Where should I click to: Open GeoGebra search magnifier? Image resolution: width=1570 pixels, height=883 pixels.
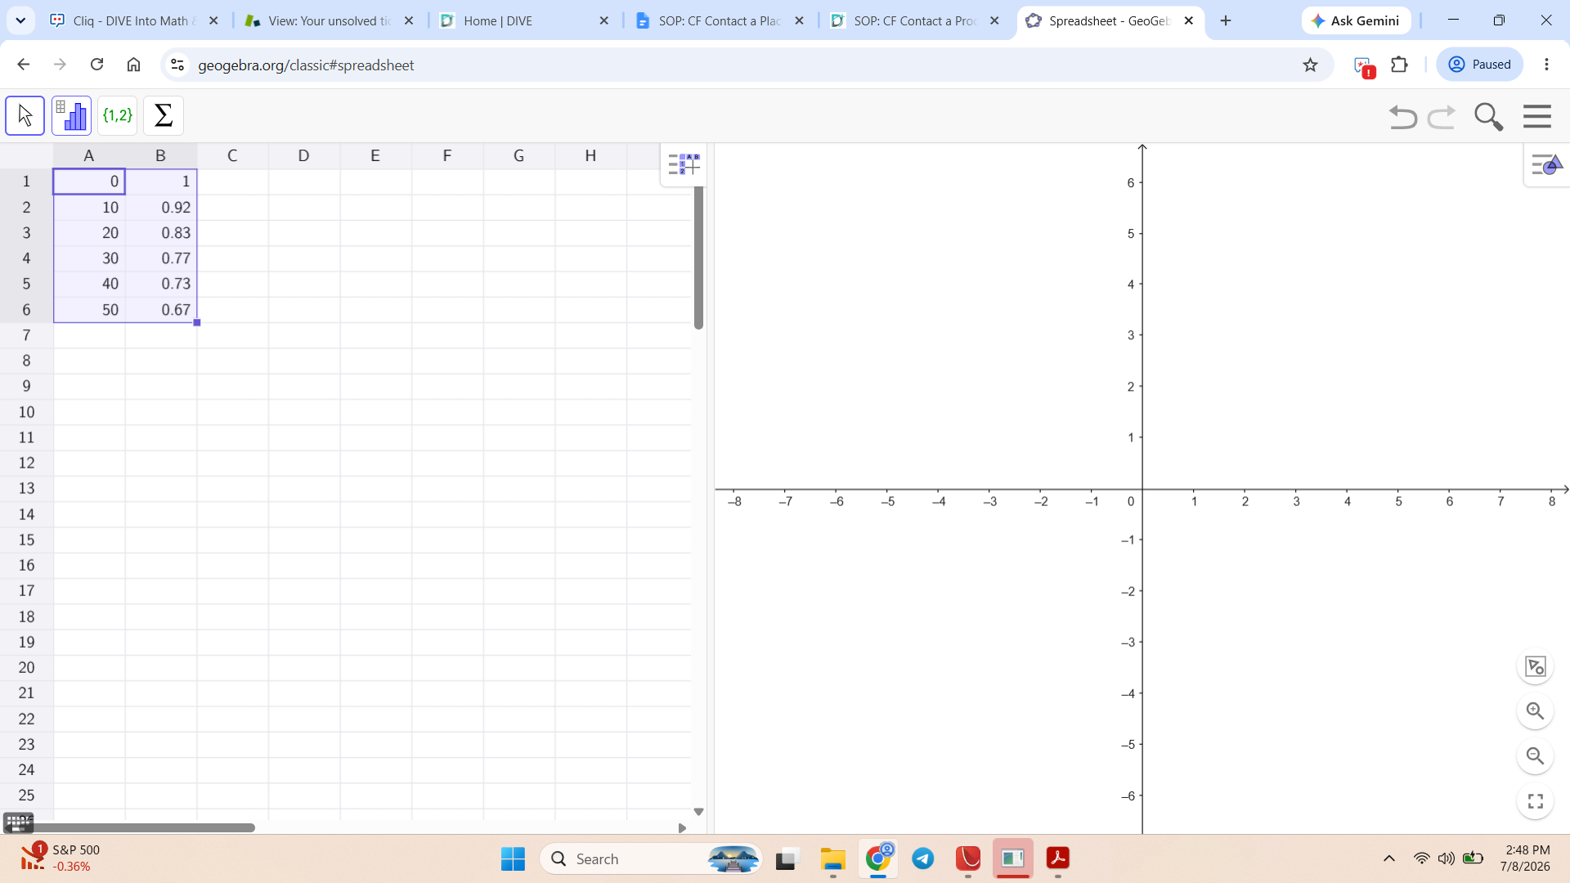1488,117
